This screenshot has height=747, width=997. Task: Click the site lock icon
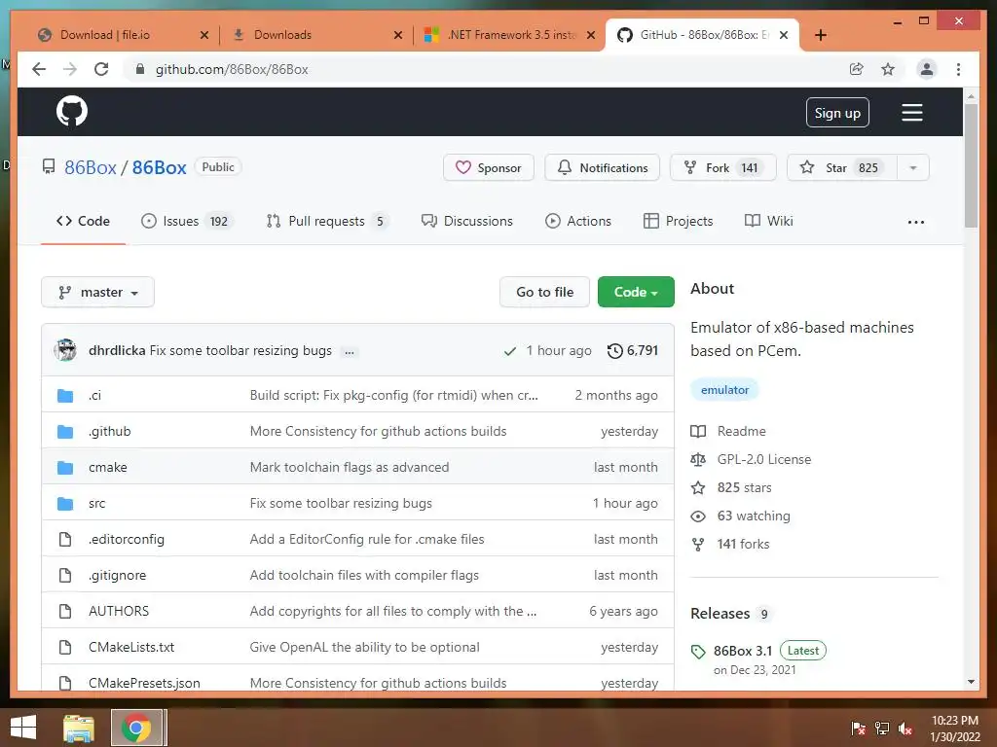click(140, 69)
